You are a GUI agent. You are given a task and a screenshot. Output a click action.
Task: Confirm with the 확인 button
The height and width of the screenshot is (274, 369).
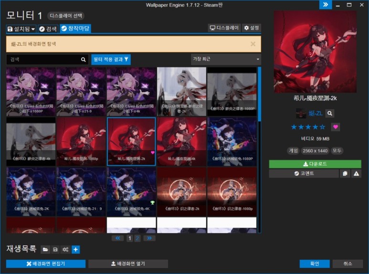click(x=315, y=264)
